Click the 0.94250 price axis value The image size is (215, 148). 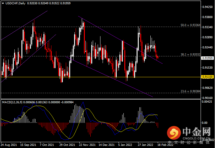pyautogui.click(x=207, y=7)
